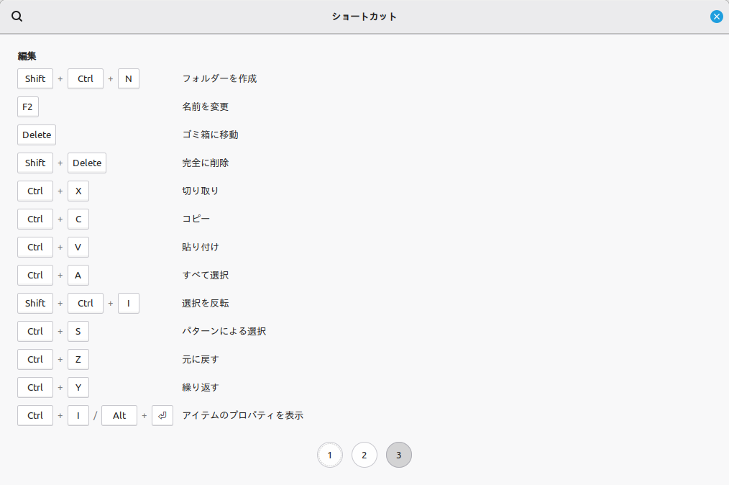Viewport: 729px width, 485px height.
Task: Click the N keycap for フォルダーを作成
Action: point(129,78)
